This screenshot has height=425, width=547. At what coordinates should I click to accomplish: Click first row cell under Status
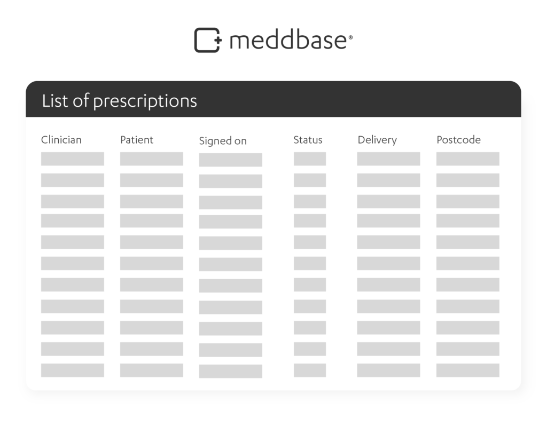point(310,159)
